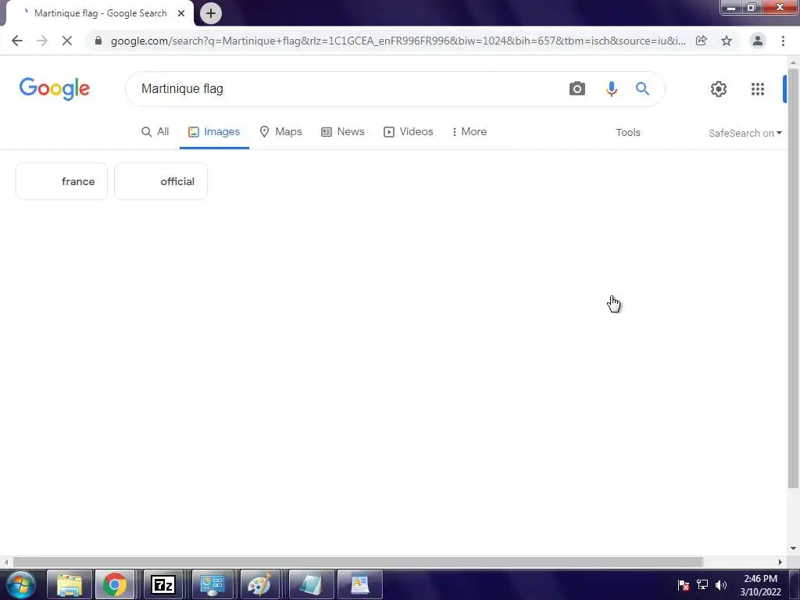Open WordPad from the taskbar
Screen dimensions: 800x600
tap(359, 584)
